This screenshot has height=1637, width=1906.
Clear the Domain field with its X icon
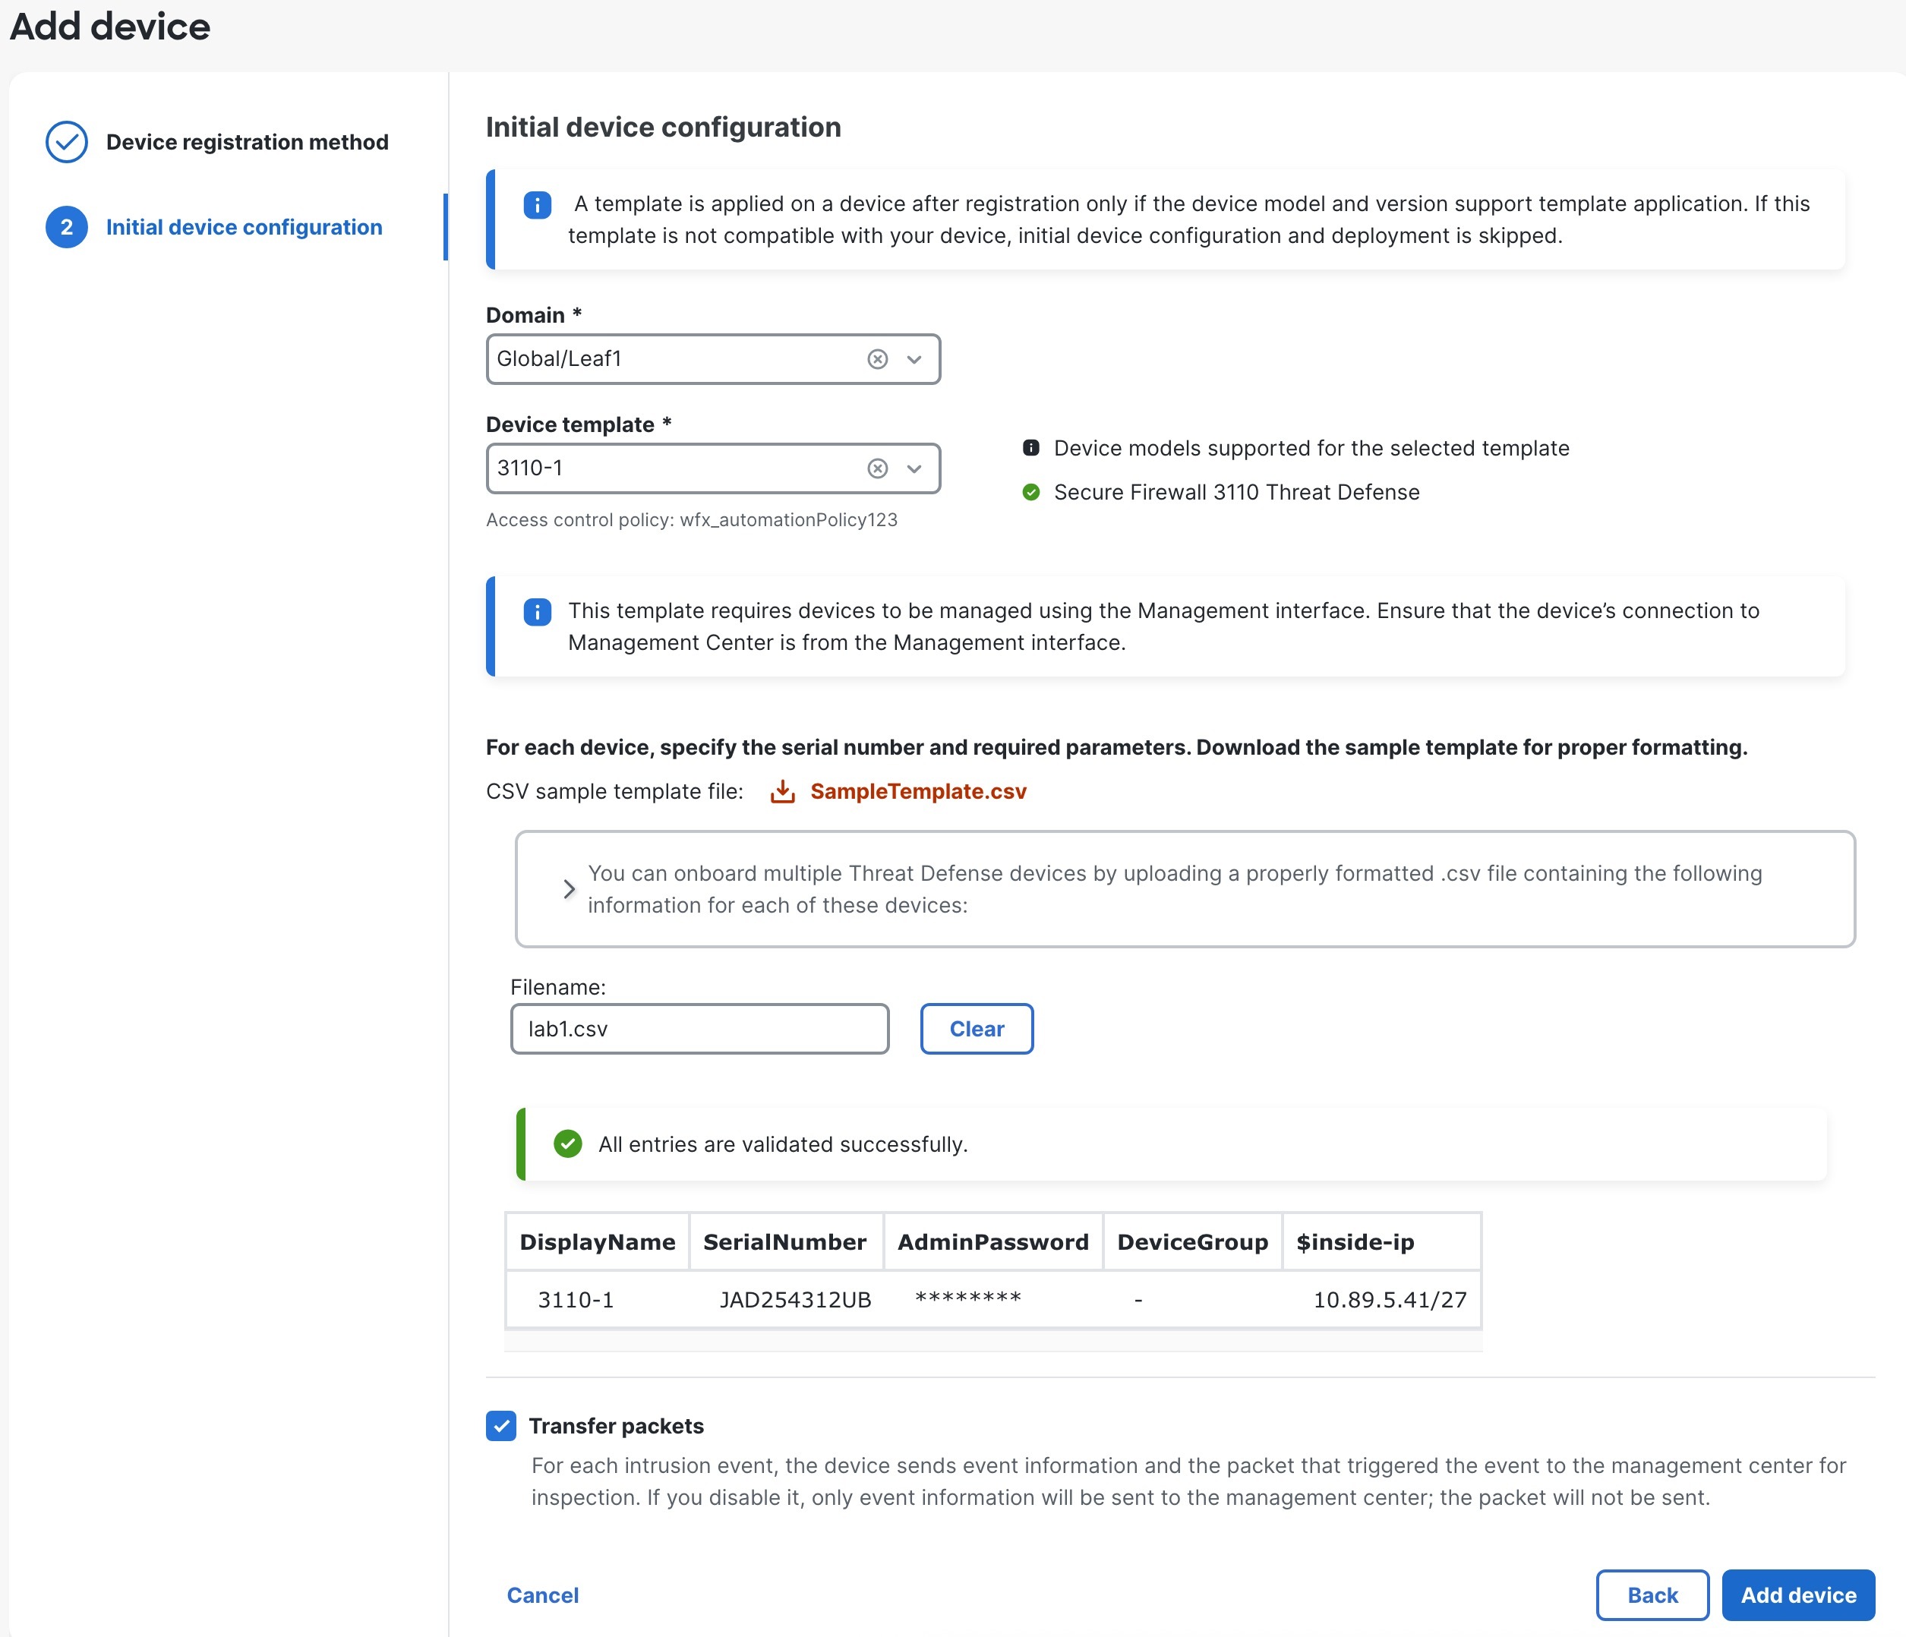(878, 358)
